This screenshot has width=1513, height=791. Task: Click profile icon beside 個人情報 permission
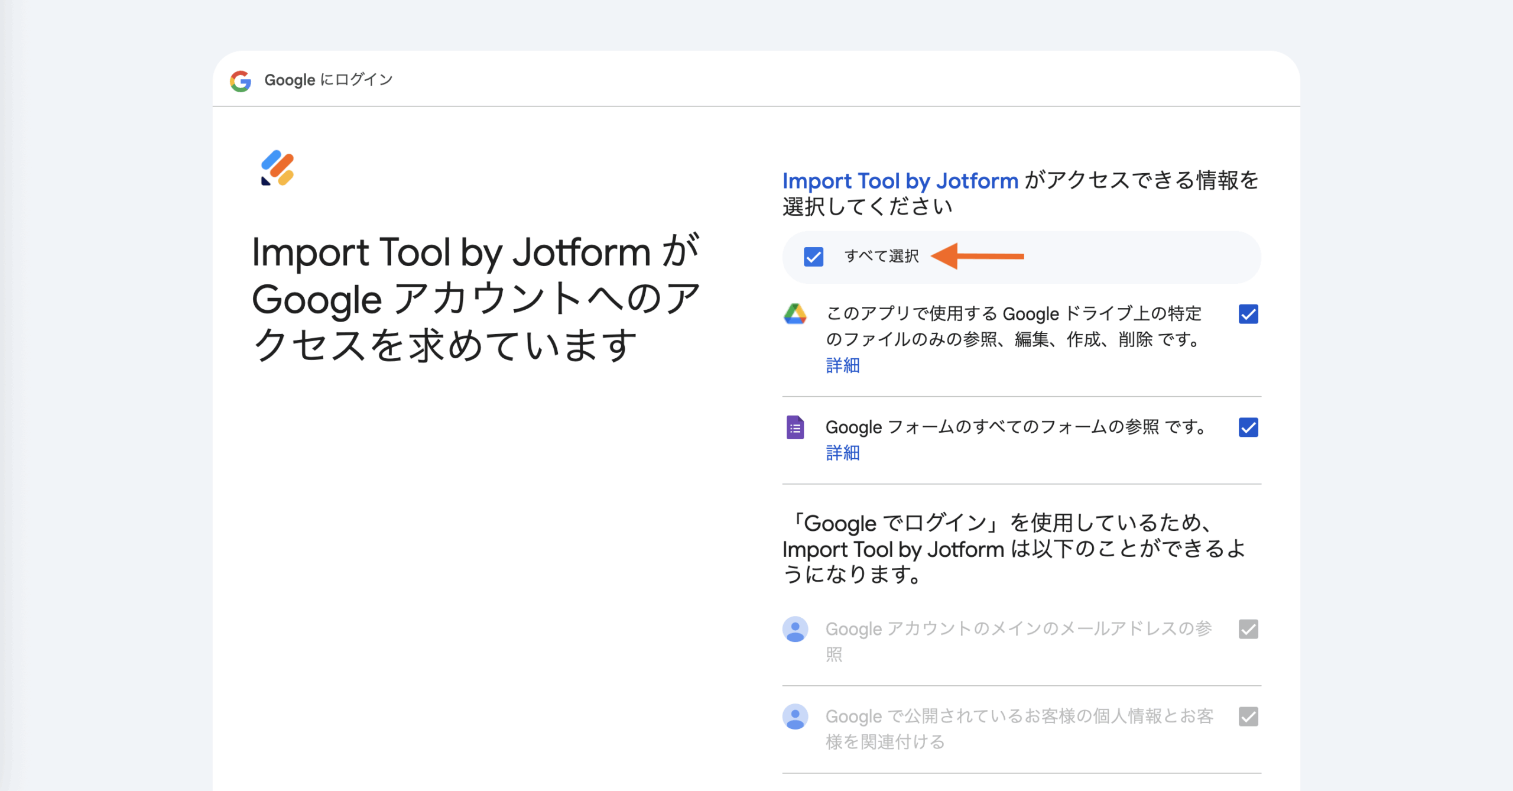pos(795,717)
